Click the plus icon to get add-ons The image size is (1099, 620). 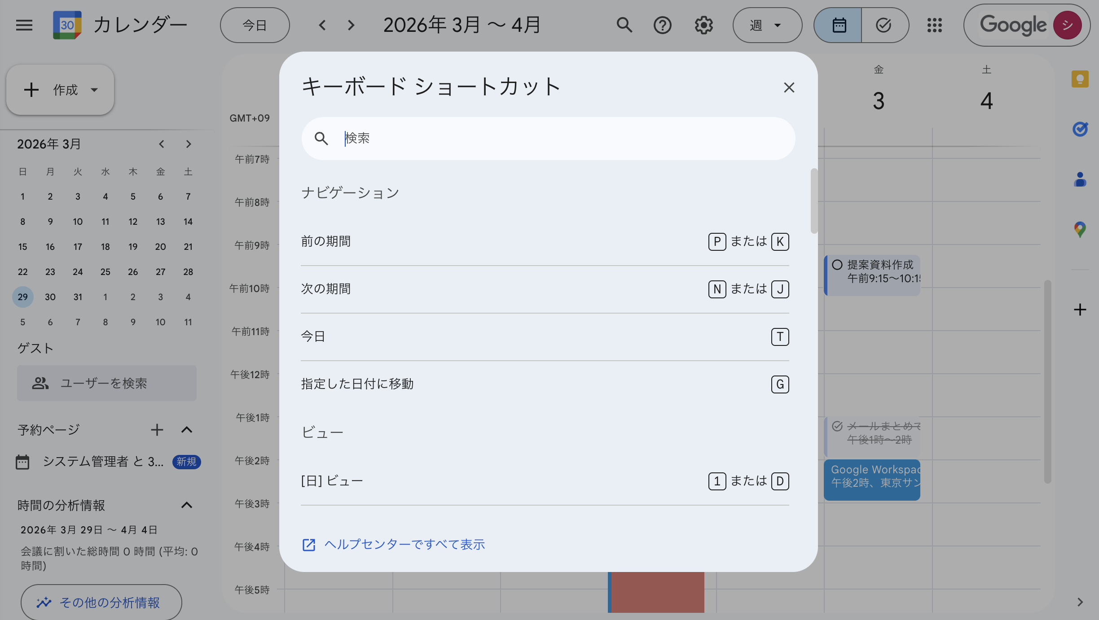click(1079, 310)
